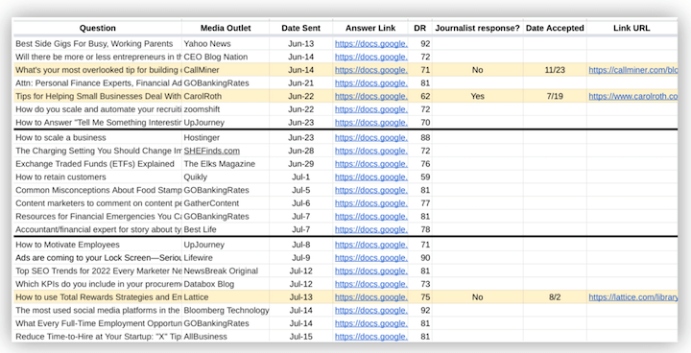This screenshot has width=691, height=353.
Task: Select the 'Jul-1' date sent cell
Action: pyautogui.click(x=301, y=176)
